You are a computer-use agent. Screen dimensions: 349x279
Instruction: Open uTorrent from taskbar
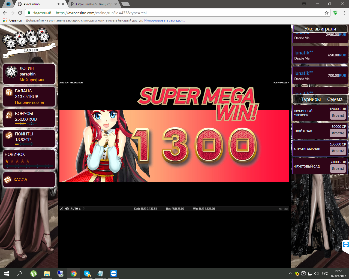click(33, 274)
